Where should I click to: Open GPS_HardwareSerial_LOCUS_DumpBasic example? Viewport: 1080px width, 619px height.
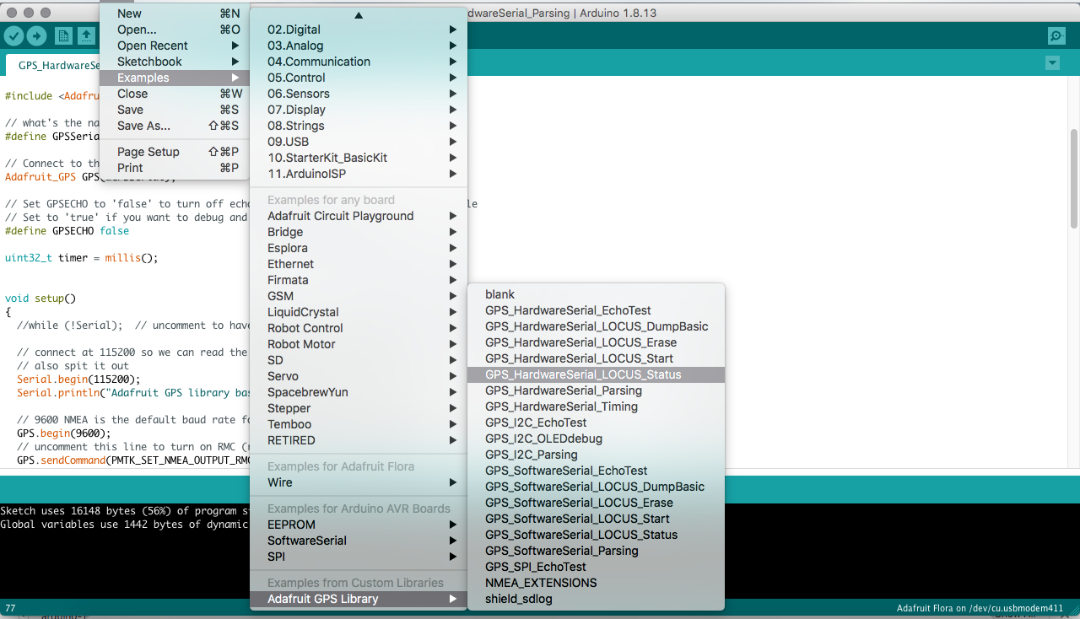coord(596,326)
